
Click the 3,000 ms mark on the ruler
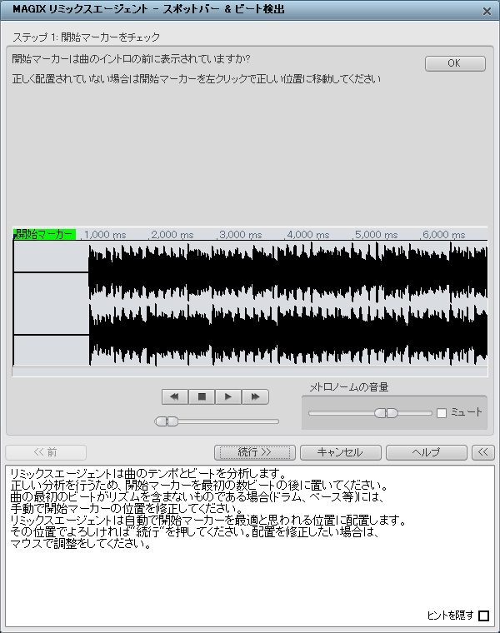click(x=241, y=235)
